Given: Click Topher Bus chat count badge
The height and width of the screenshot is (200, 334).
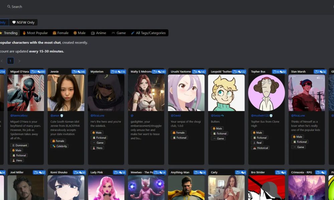Looking at the screenshot, I should tap(279, 72).
